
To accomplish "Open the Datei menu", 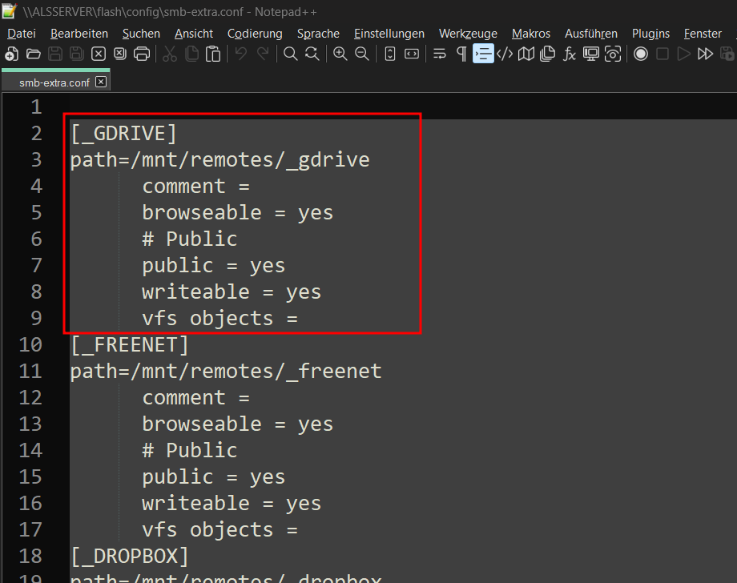I will coord(22,34).
